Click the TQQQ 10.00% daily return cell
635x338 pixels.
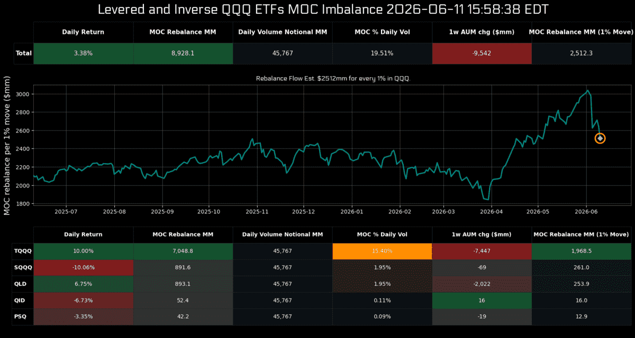pyautogui.click(x=83, y=251)
